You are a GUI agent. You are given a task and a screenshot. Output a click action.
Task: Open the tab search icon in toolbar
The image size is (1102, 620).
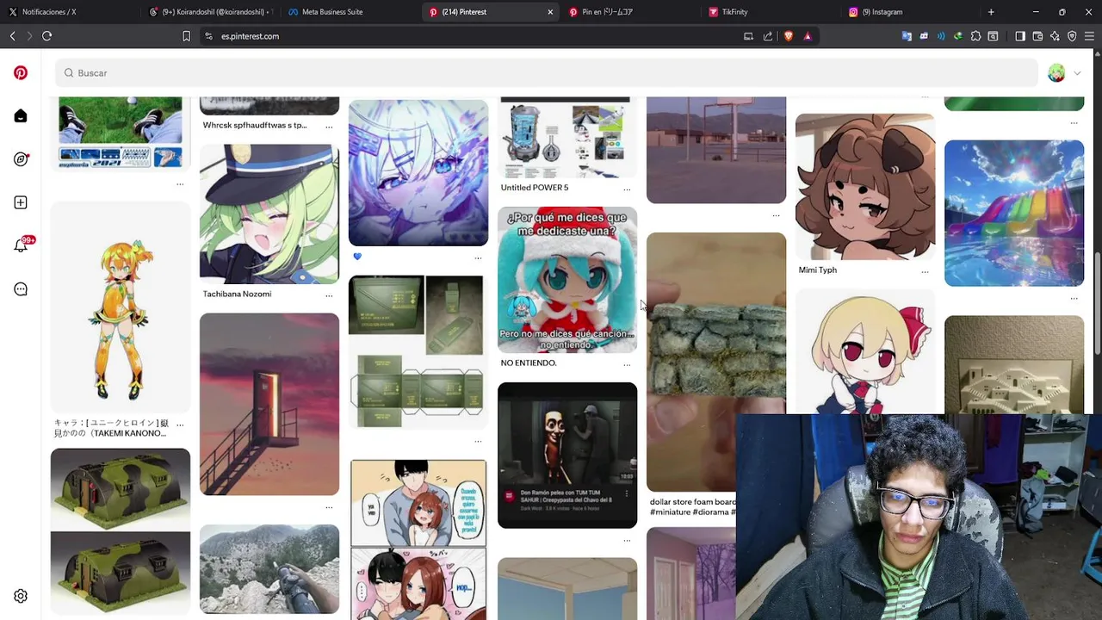click(993, 36)
